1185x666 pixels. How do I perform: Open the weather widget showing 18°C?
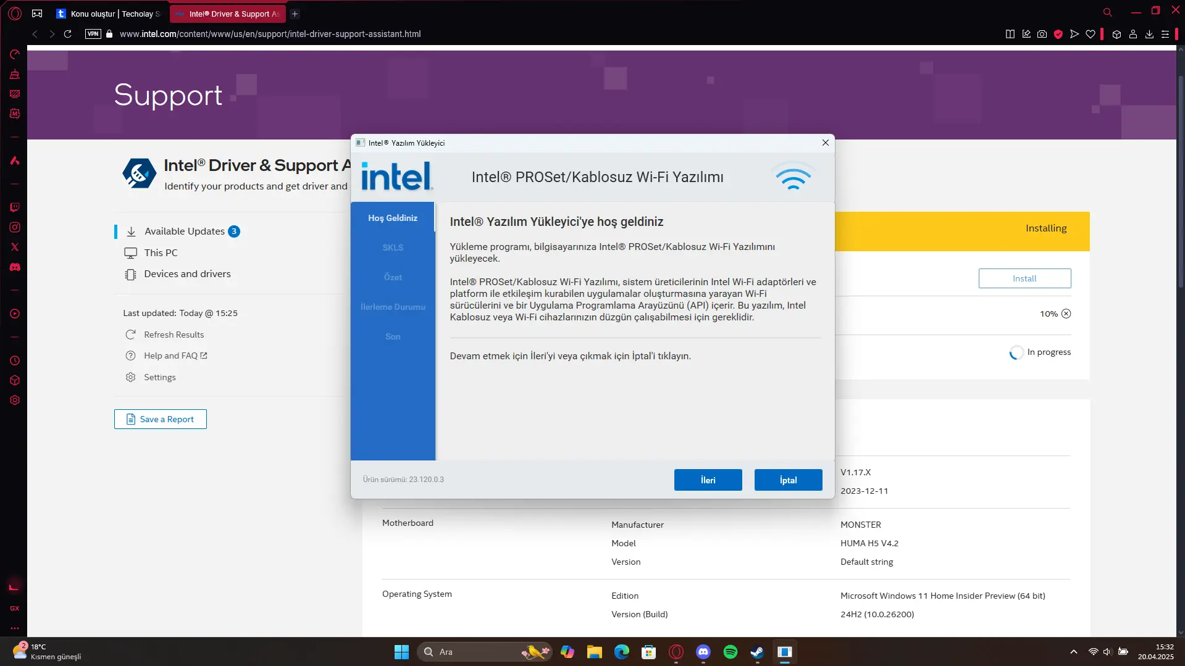[x=47, y=652]
